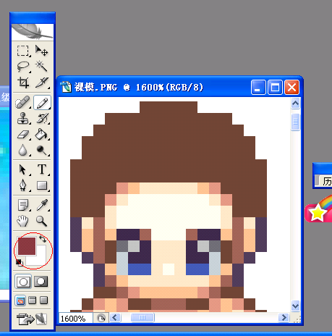This screenshot has width=332, height=336.
Task: Choose Full Screen with menu bar mode
Action: 33,301
